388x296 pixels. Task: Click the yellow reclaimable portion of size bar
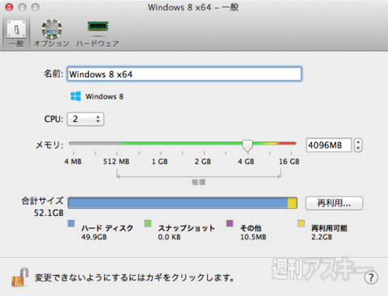point(293,203)
